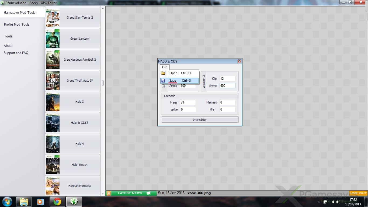This screenshot has height=207, width=368.
Task: Select Grand Theft Auto IV cover icon
Action: [x=53, y=81]
